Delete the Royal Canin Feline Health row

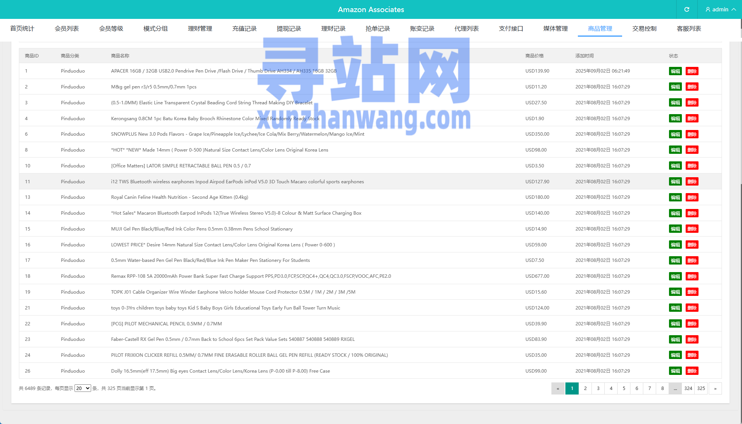tap(692, 197)
